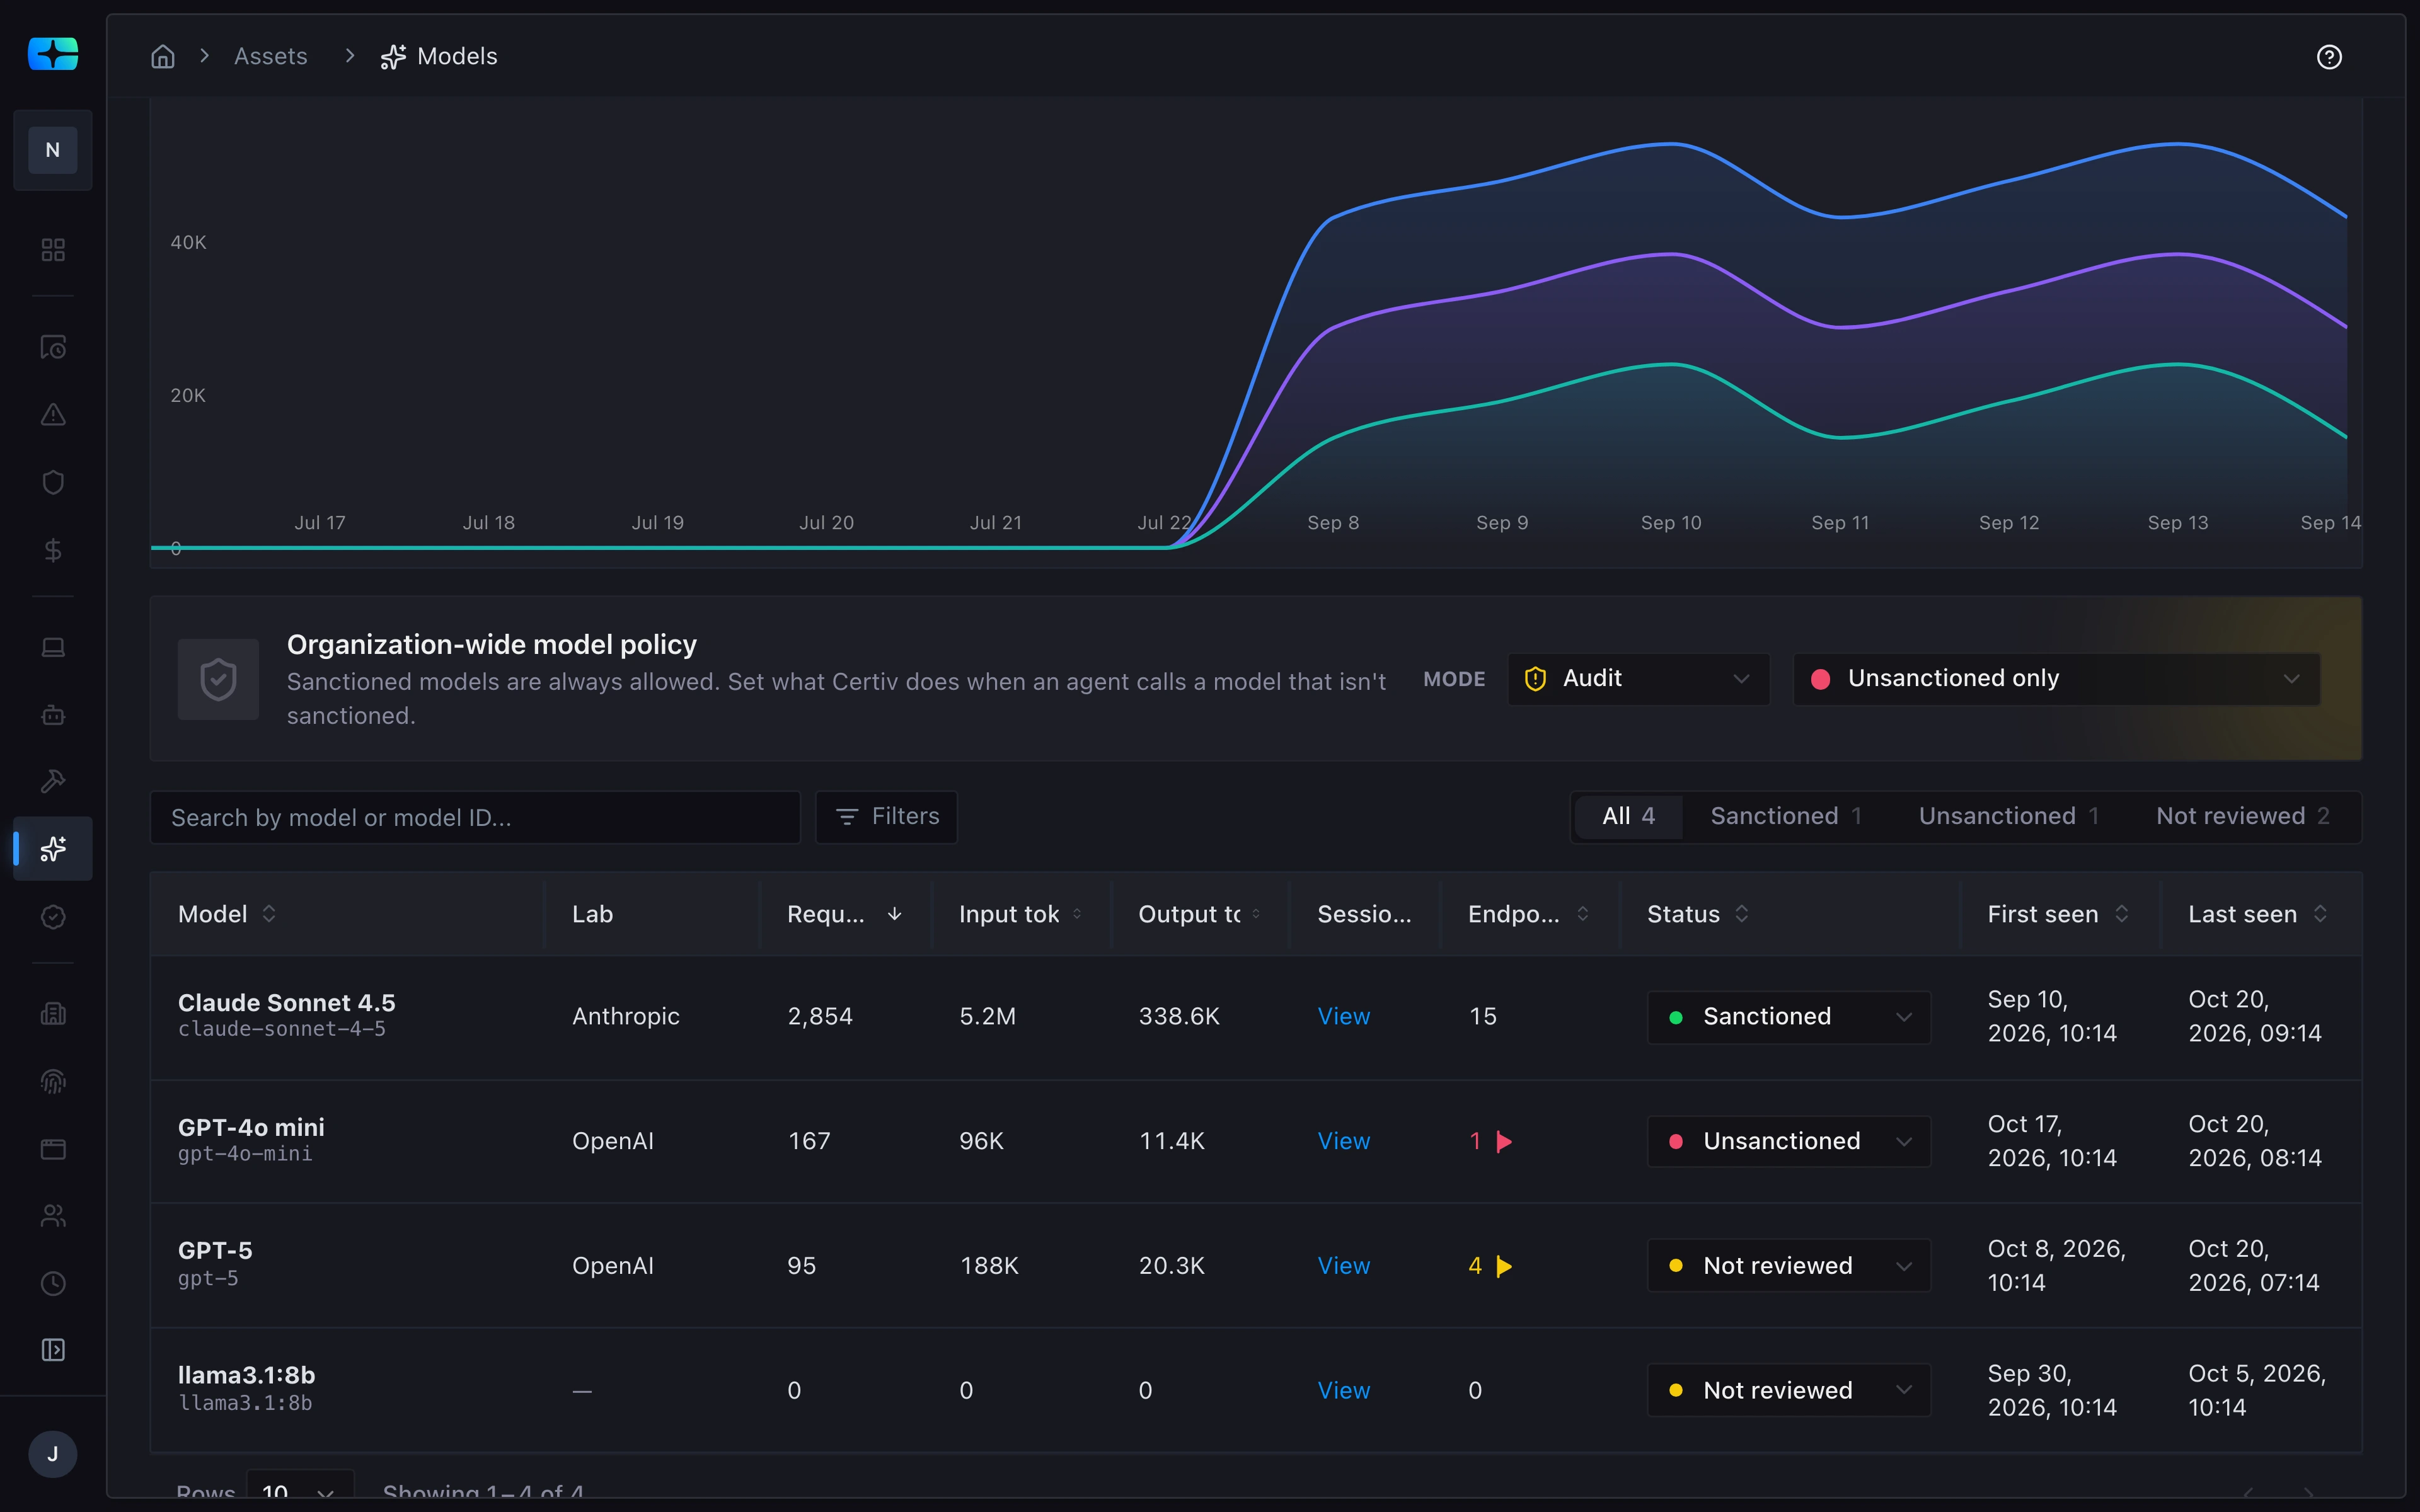Sort by Requests column header

[x=845, y=914]
